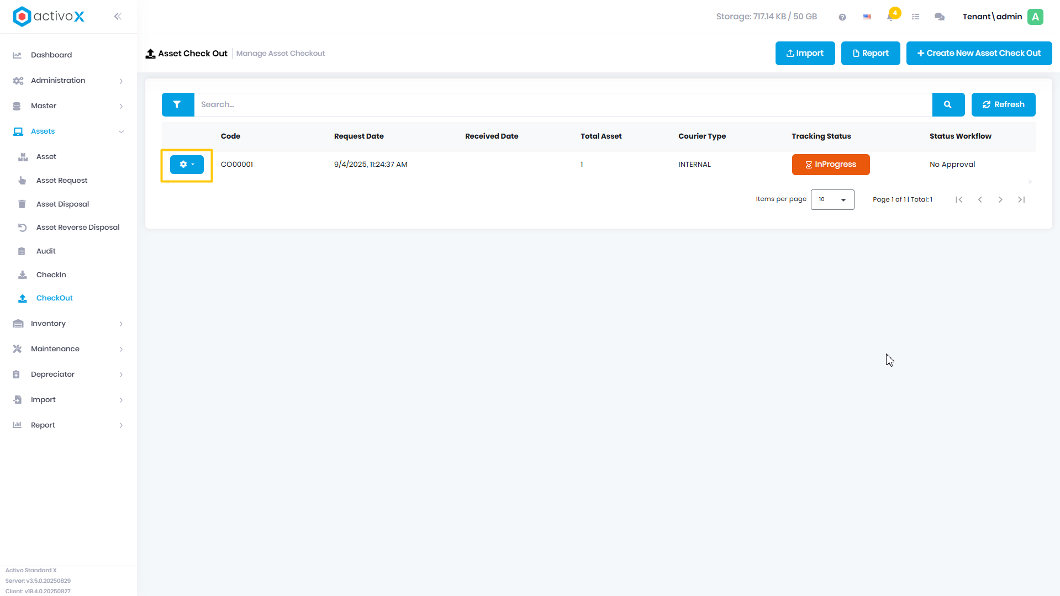Click the Refresh button
This screenshot has height=596, width=1060.
point(1004,104)
